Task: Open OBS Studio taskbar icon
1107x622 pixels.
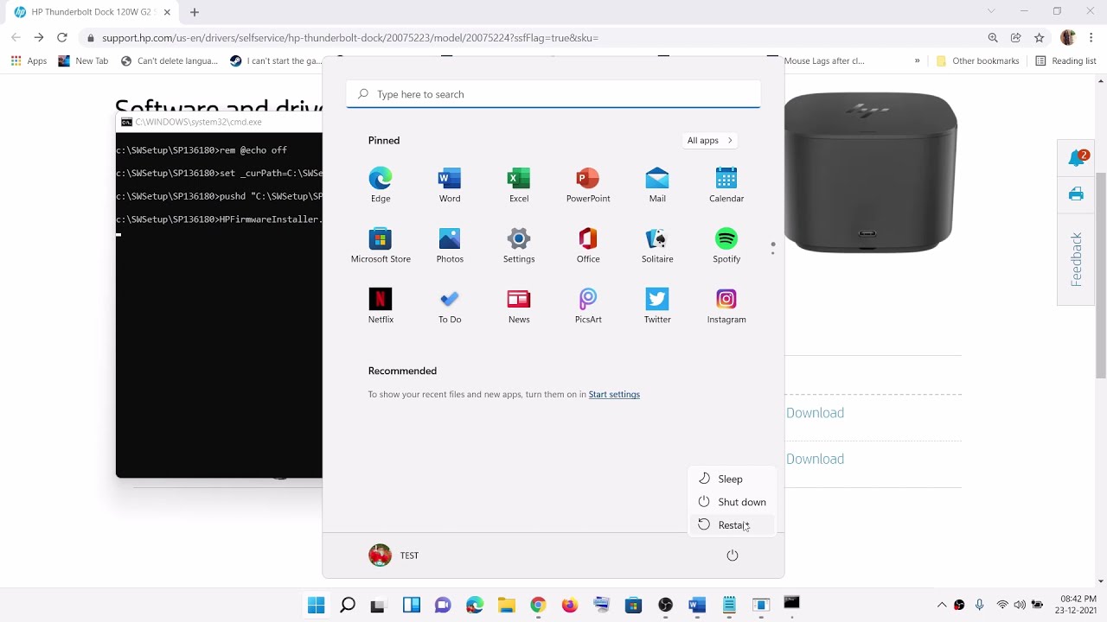Action: click(x=665, y=606)
